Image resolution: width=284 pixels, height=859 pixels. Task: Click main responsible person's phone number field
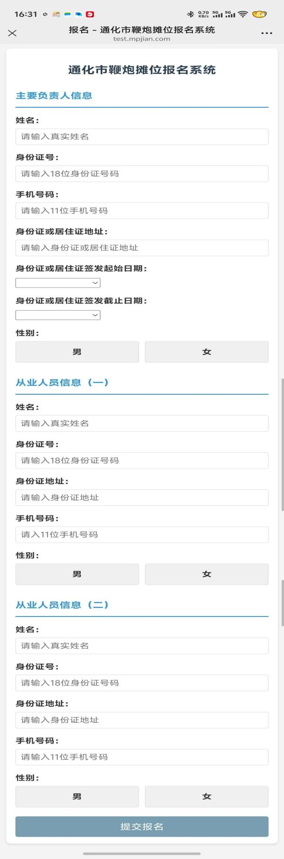point(142,211)
